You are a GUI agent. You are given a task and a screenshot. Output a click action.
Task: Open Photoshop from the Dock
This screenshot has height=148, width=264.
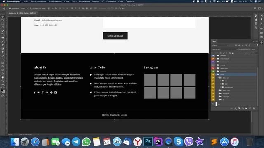coord(148,141)
